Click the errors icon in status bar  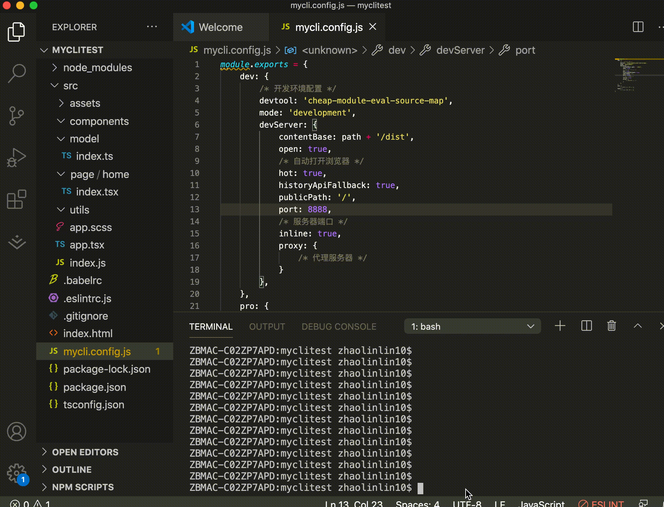point(15,504)
